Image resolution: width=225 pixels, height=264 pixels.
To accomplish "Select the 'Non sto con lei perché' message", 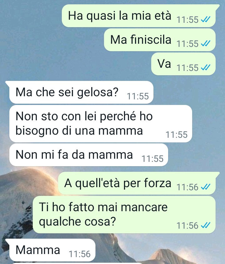I will tap(101, 124).
